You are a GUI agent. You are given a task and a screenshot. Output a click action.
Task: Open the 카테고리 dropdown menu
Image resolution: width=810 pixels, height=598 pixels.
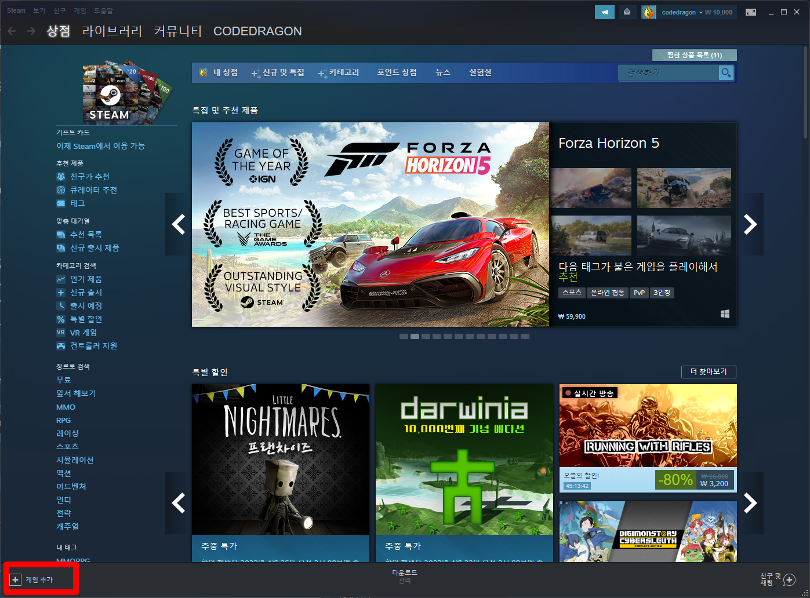pyautogui.click(x=339, y=72)
